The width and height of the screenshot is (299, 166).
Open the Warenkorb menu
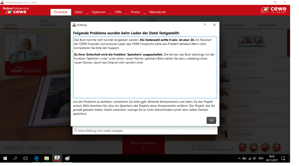157,12
